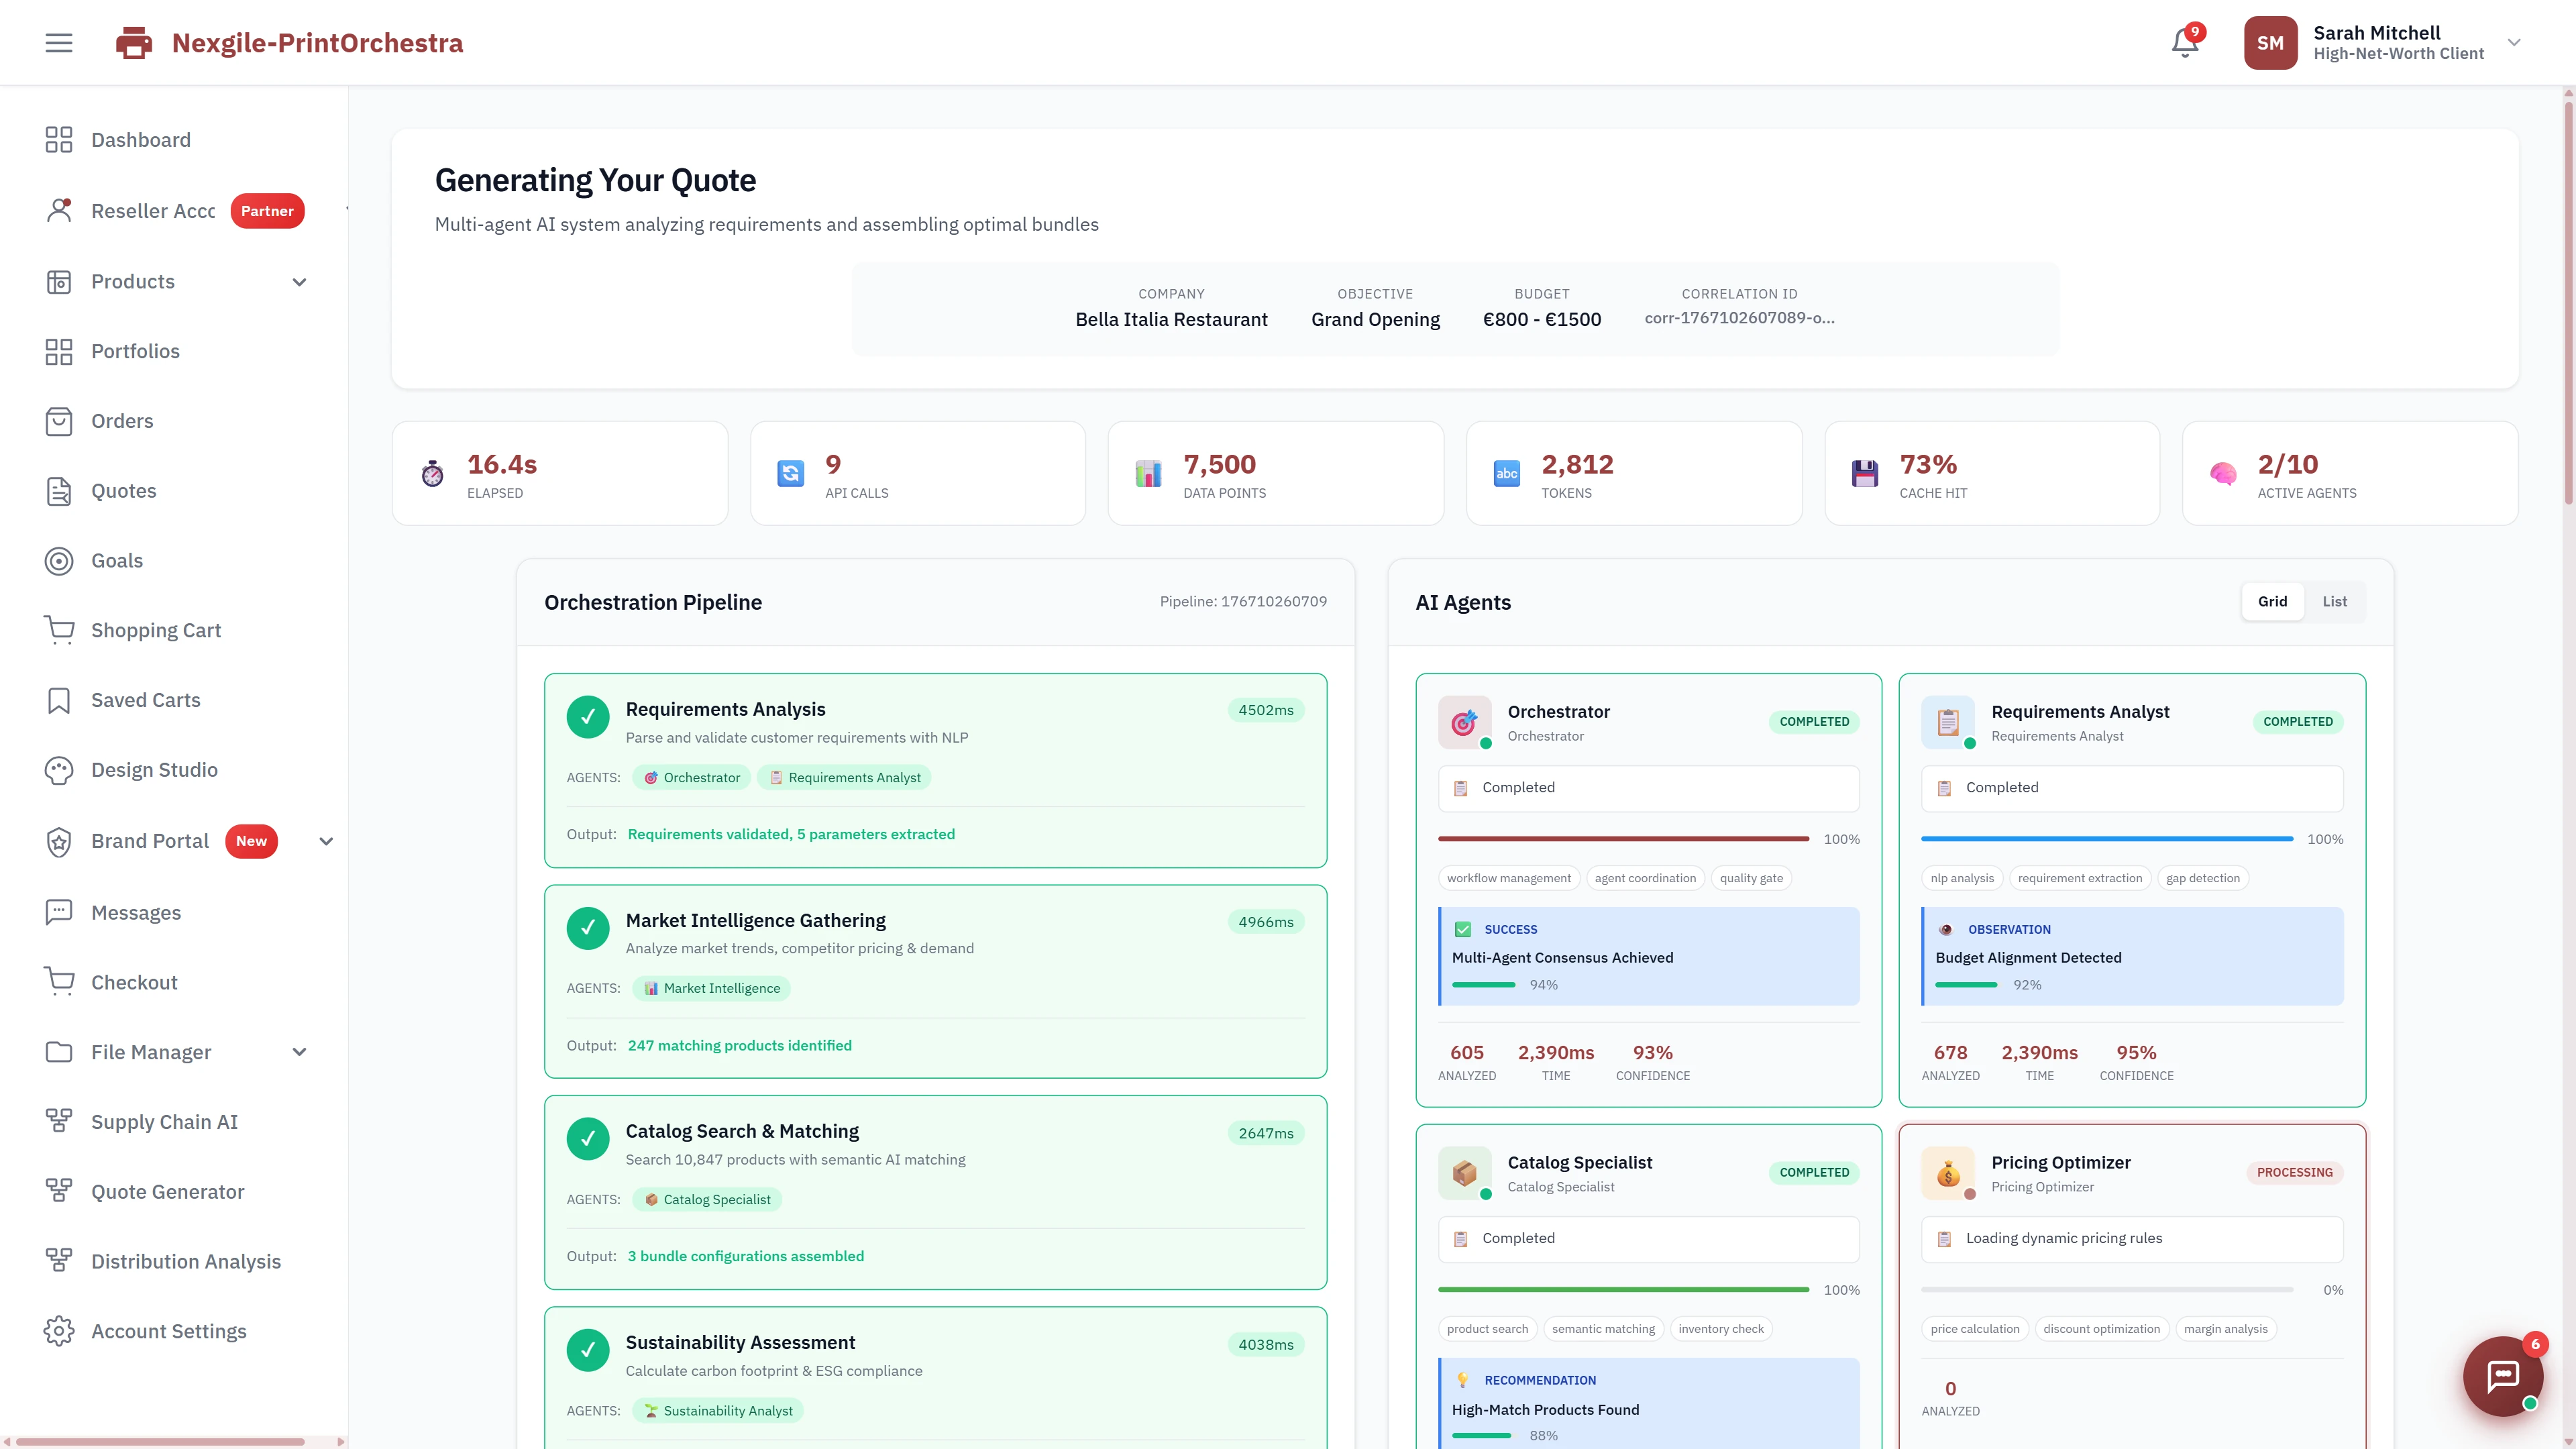Expand the Products sidebar section
The image size is (2576, 1449).
tap(298, 281)
